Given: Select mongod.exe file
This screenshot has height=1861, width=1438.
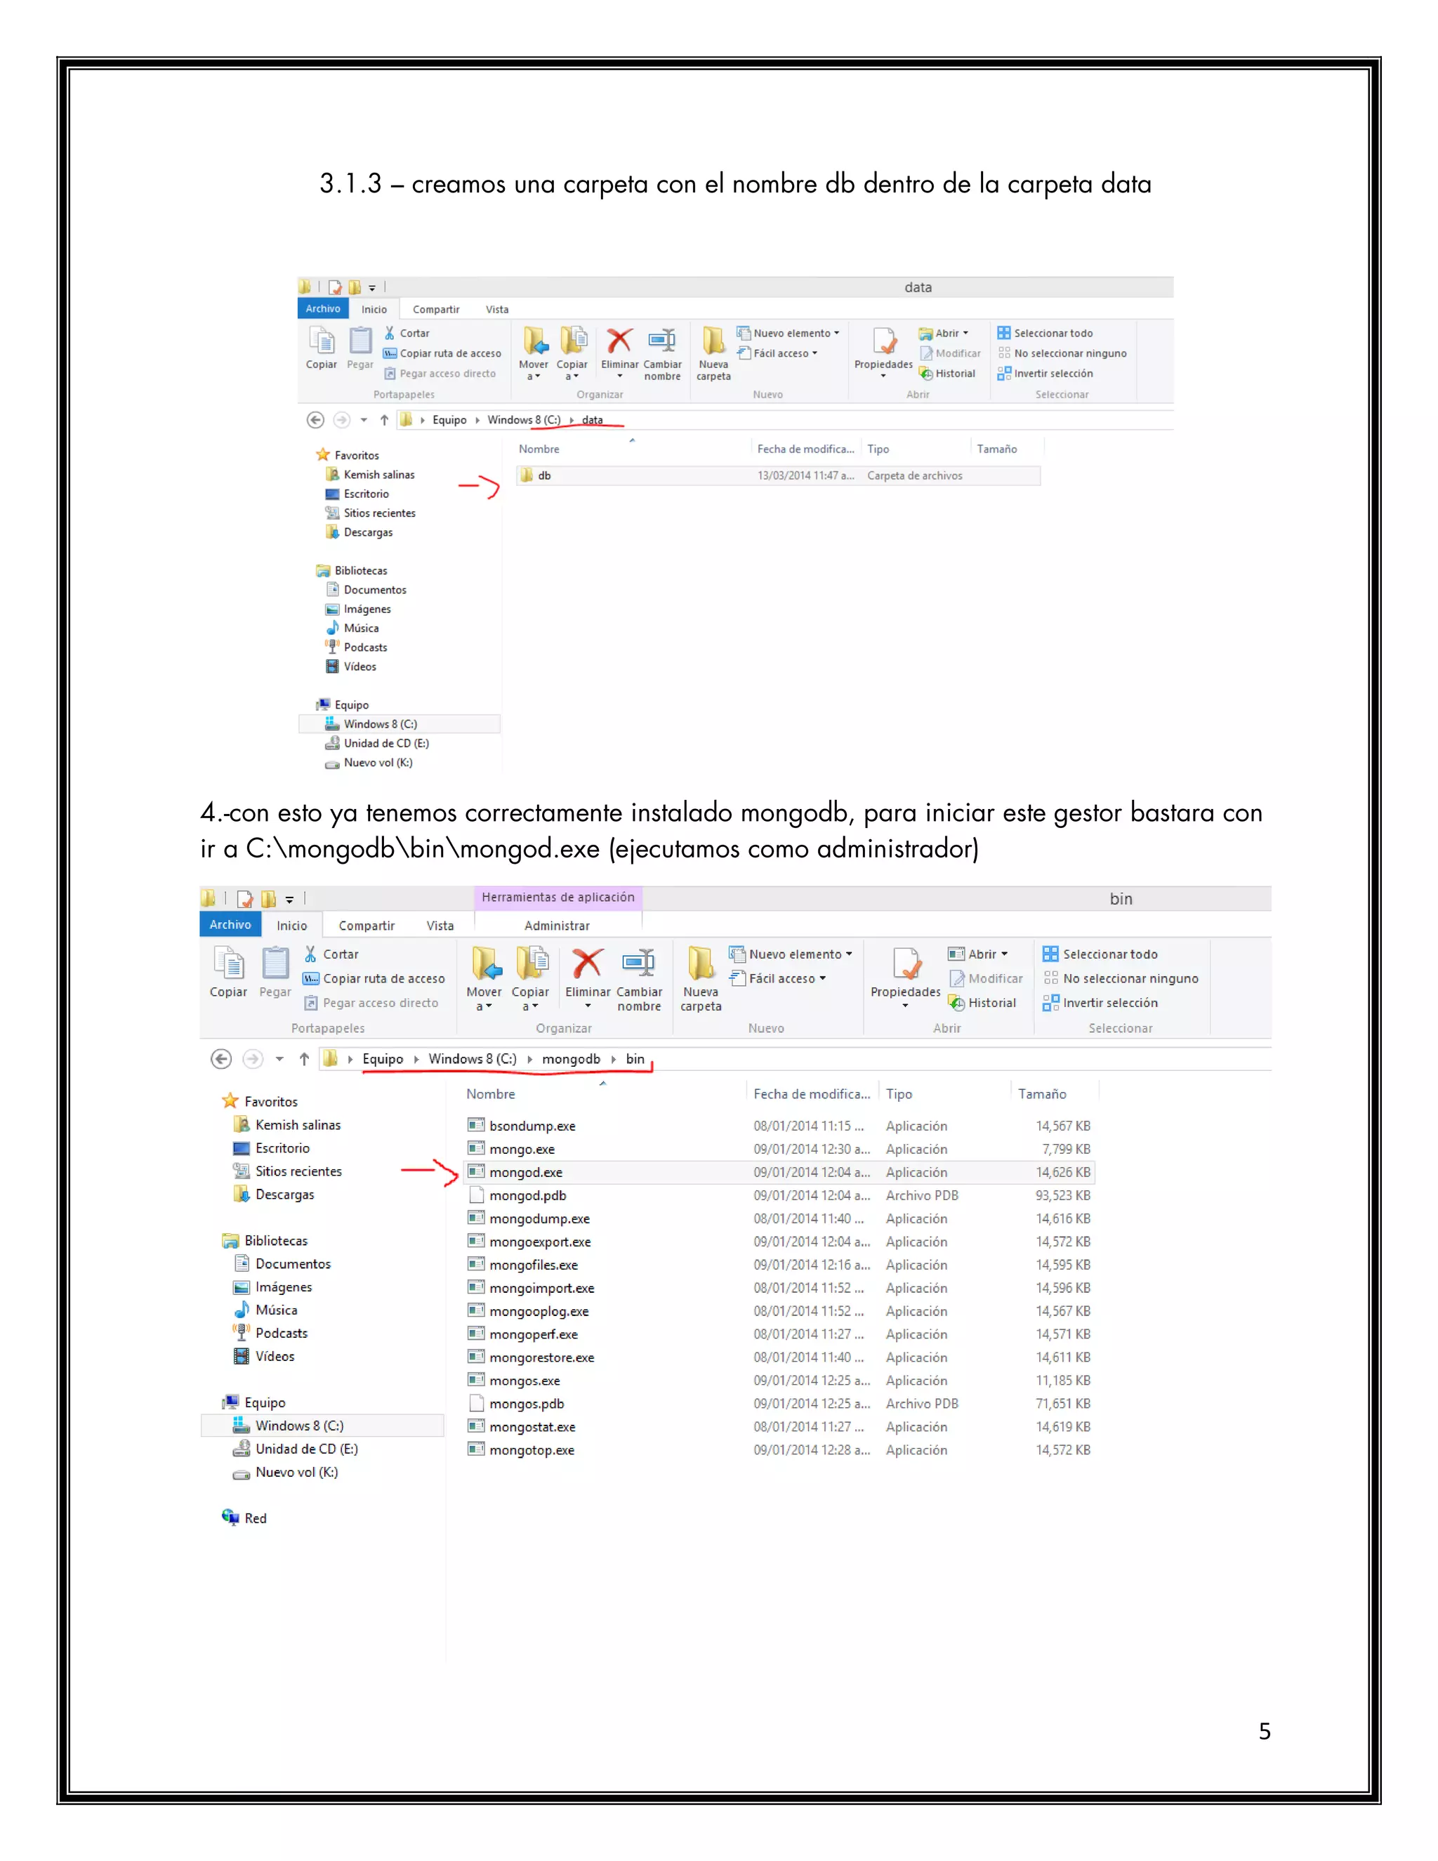Looking at the screenshot, I should (x=779, y=1173).
